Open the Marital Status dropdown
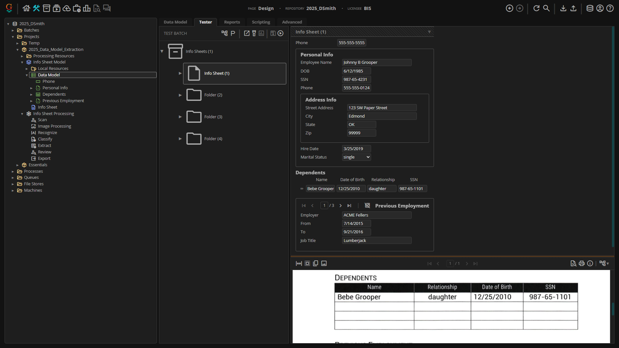619x348 pixels. coord(356,157)
